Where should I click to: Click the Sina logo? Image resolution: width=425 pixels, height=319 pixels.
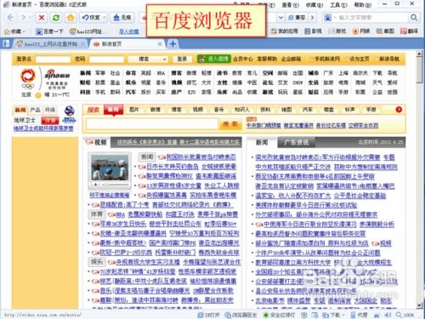pos(57,75)
